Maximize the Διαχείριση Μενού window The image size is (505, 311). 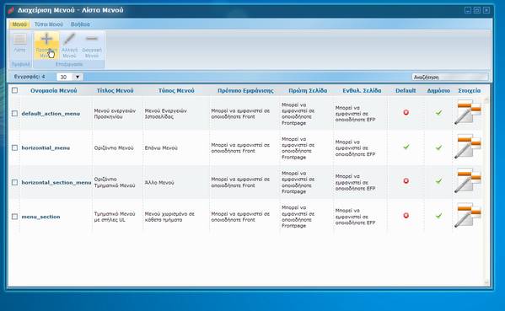pyautogui.click(x=477, y=10)
